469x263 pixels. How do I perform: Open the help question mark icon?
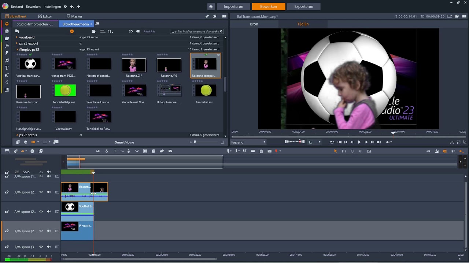pyautogui.click(x=65, y=7)
